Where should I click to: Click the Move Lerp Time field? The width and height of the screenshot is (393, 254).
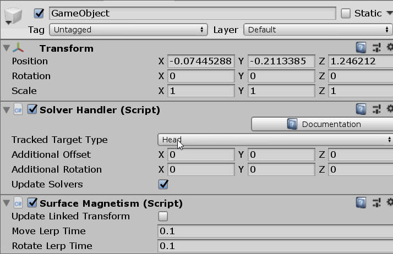point(275,231)
